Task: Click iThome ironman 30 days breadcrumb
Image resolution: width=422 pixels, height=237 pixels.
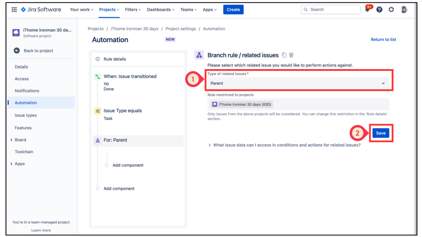Action: pos(135,29)
